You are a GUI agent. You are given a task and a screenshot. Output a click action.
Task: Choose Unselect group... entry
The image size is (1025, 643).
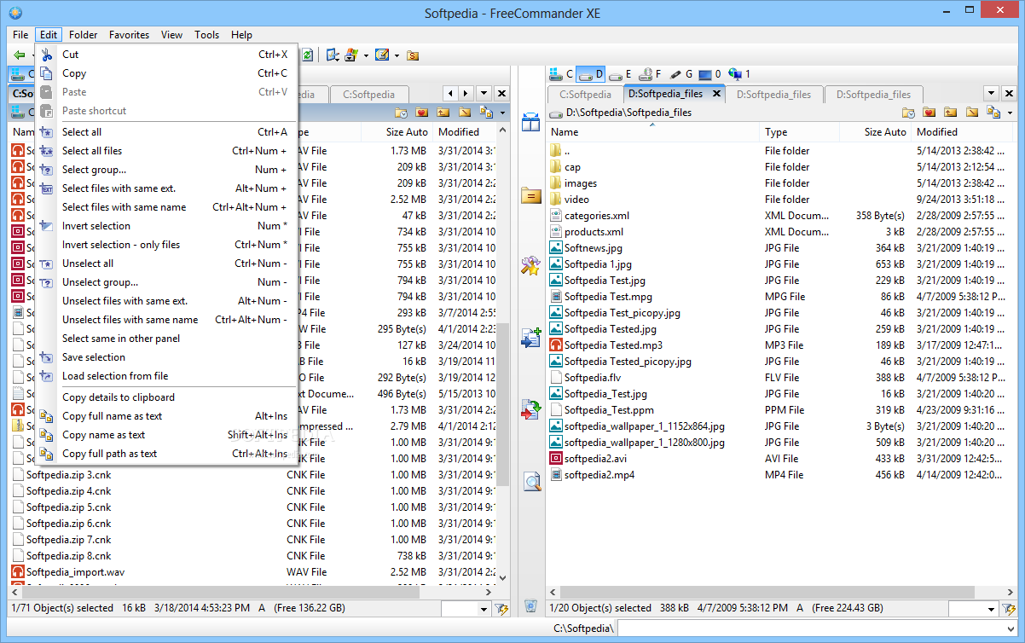point(165,282)
